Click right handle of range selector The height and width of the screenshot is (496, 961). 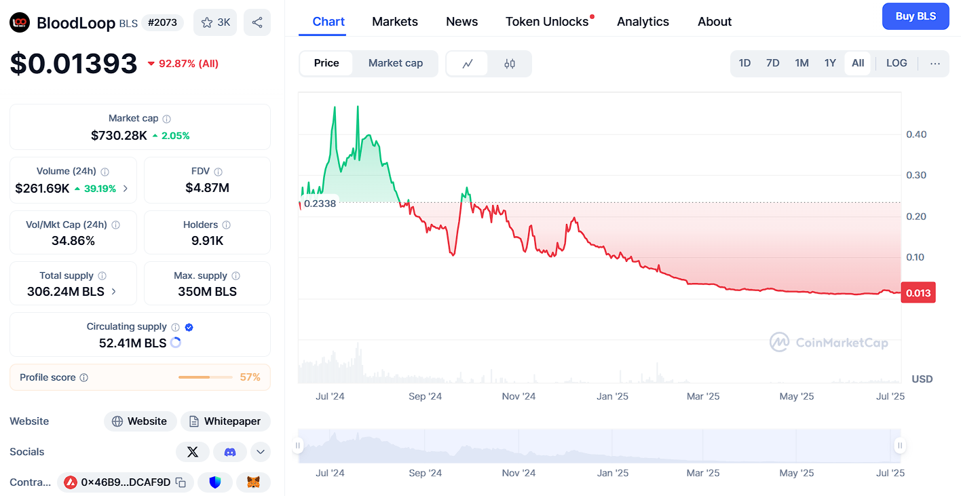pyautogui.click(x=900, y=446)
